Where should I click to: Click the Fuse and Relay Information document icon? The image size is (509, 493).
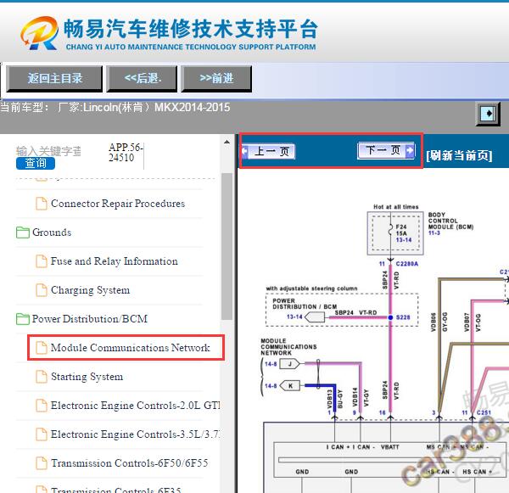[x=42, y=261]
